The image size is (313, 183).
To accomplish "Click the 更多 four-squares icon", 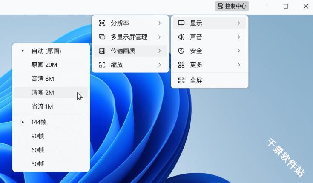I will pos(181,65).
